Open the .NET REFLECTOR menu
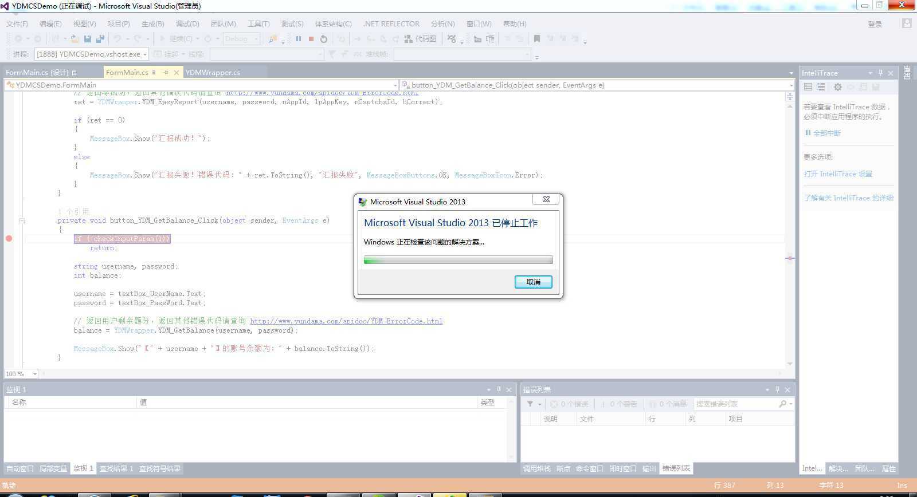The height and width of the screenshot is (497, 917). point(391,24)
